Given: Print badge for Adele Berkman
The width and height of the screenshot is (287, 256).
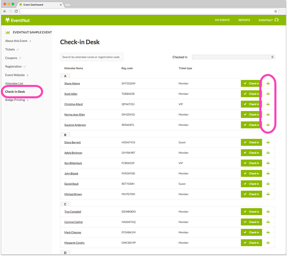Looking at the screenshot, I should click(x=268, y=153).
